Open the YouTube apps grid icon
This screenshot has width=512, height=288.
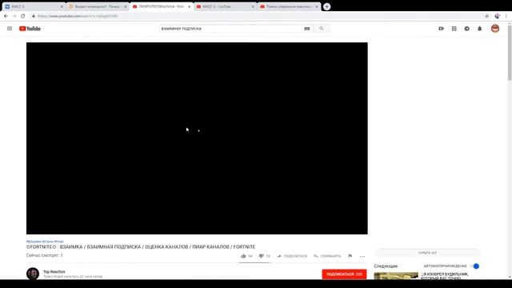(454, 29)
